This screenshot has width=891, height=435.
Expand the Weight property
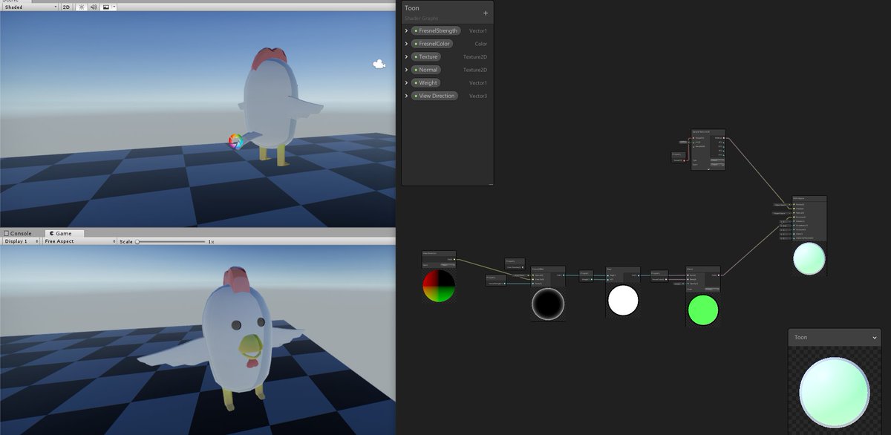pos(406,82)
